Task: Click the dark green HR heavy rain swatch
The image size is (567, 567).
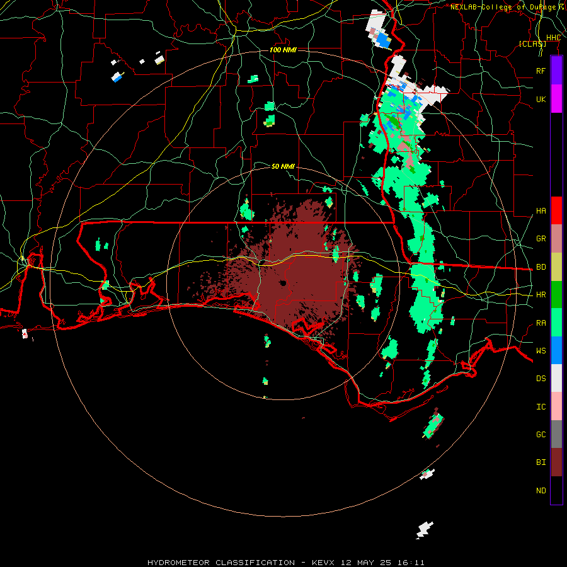Action: (x=556, y=295)
